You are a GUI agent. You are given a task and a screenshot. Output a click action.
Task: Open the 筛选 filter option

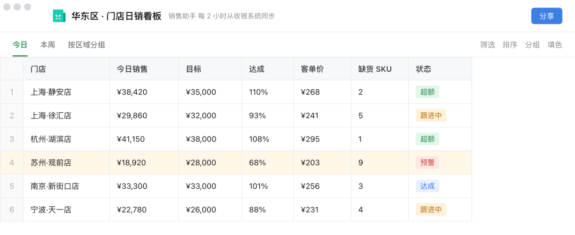coord(487,45)
